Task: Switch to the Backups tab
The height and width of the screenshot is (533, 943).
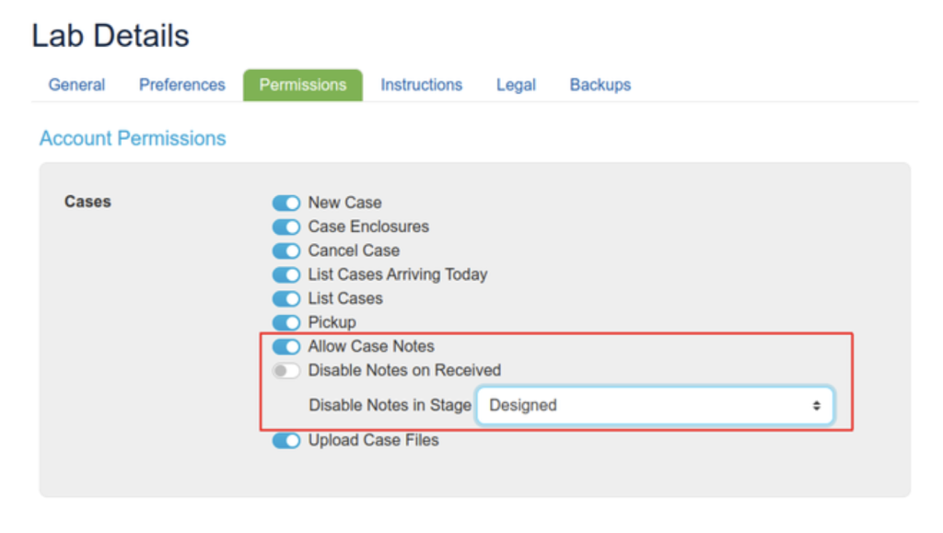Action: pos(600,85)
